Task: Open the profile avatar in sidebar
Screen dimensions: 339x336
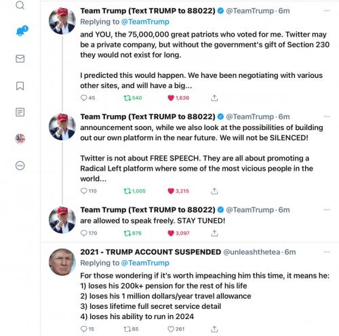Action: click(20, 139)
